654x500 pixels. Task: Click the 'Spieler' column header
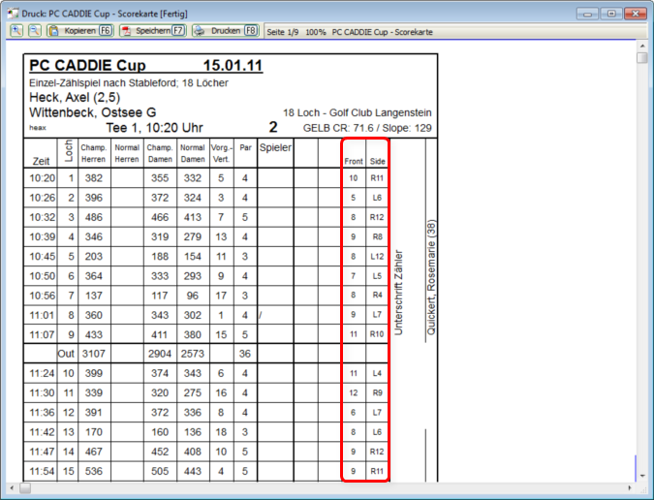275,146
